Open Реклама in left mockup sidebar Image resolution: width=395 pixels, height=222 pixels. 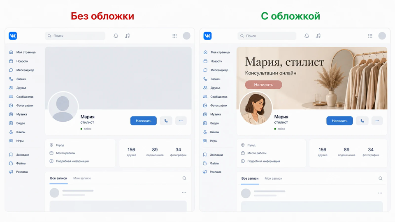click(x=18, y=172)
